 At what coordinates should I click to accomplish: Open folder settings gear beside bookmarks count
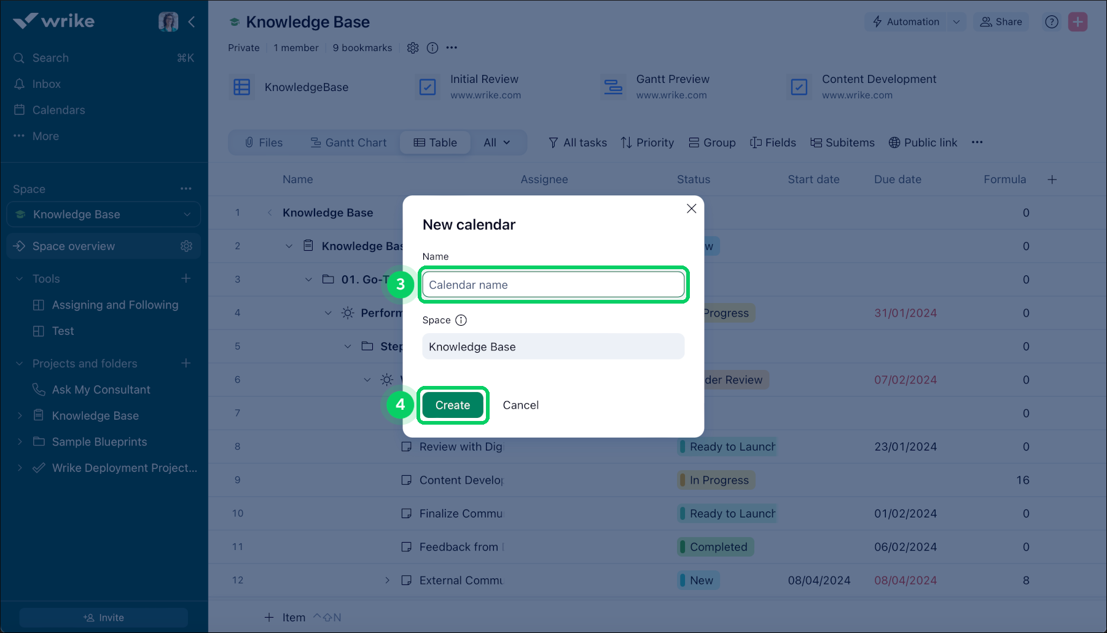[412, 47]
